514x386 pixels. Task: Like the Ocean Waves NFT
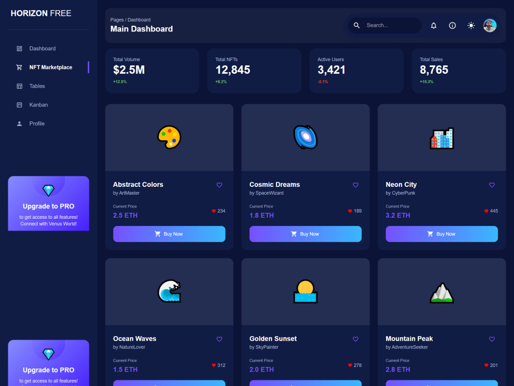(219, 339)
